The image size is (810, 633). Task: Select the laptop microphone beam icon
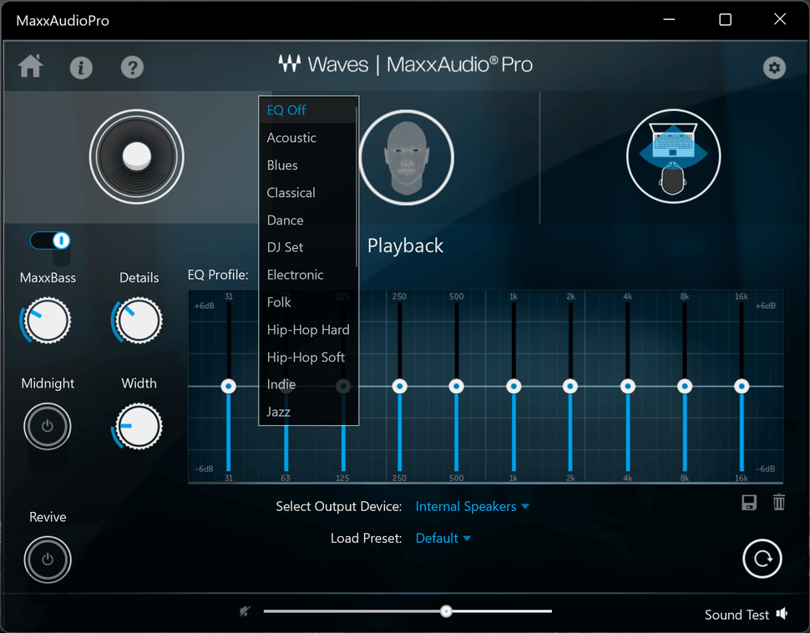click(673, 156)
